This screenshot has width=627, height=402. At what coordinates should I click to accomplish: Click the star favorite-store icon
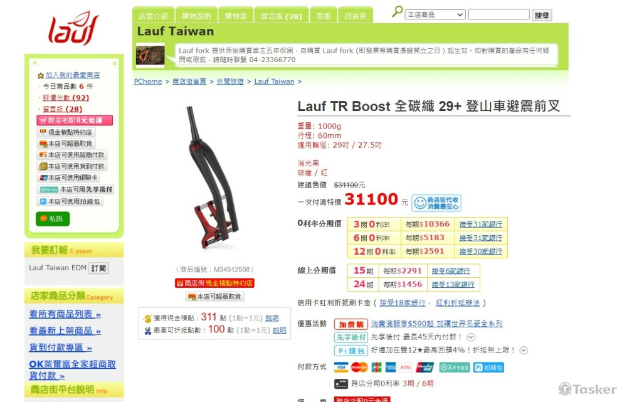[x=40, y=76]
